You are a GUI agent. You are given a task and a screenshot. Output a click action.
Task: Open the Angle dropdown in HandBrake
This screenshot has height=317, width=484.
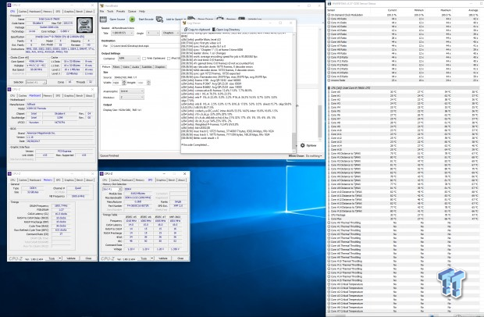153,33
